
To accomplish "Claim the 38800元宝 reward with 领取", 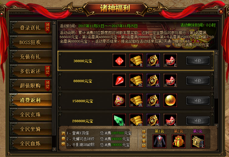I will point(198,61).
